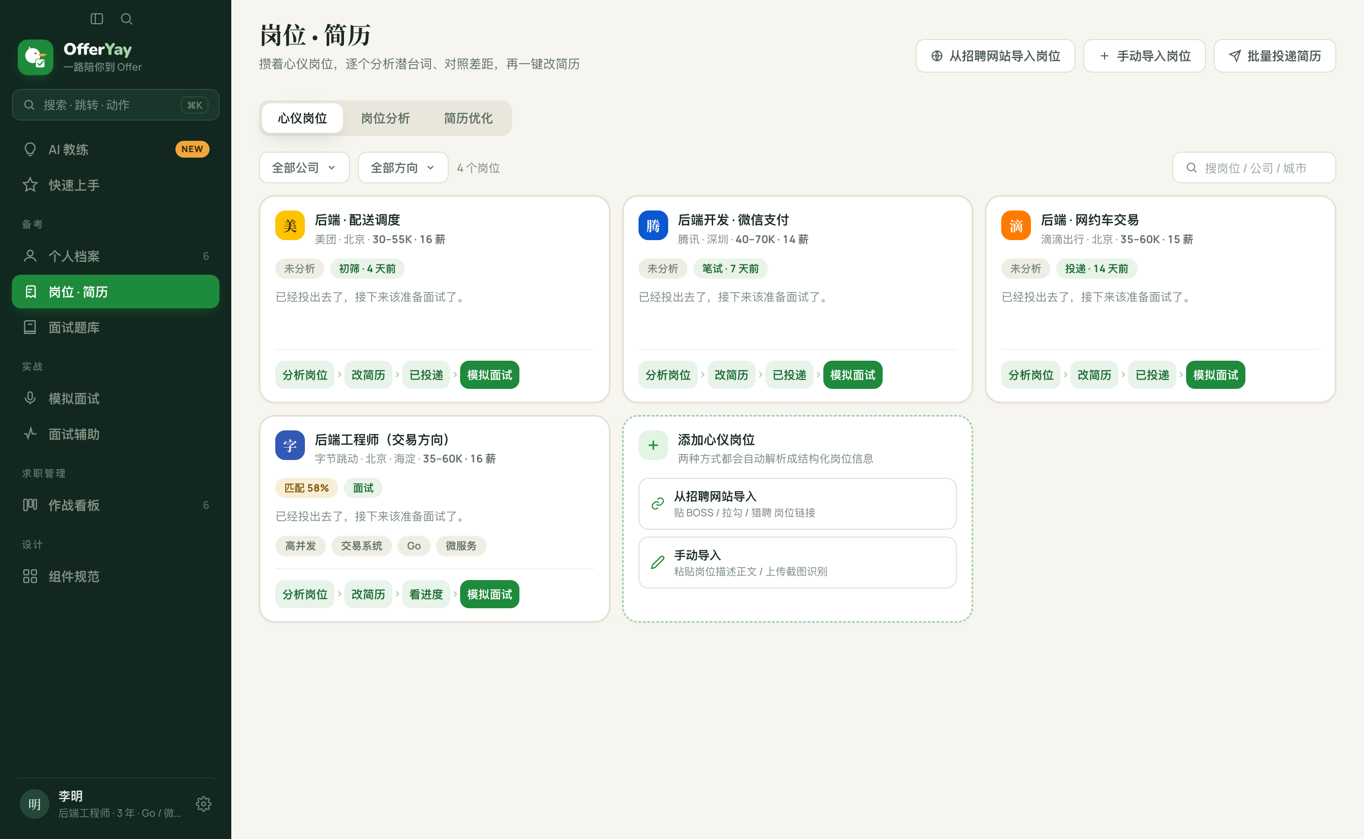Click 模拟面试 on 腾讯 微信支付 card
Screen dimensions: 1364x839
[852, 375]
